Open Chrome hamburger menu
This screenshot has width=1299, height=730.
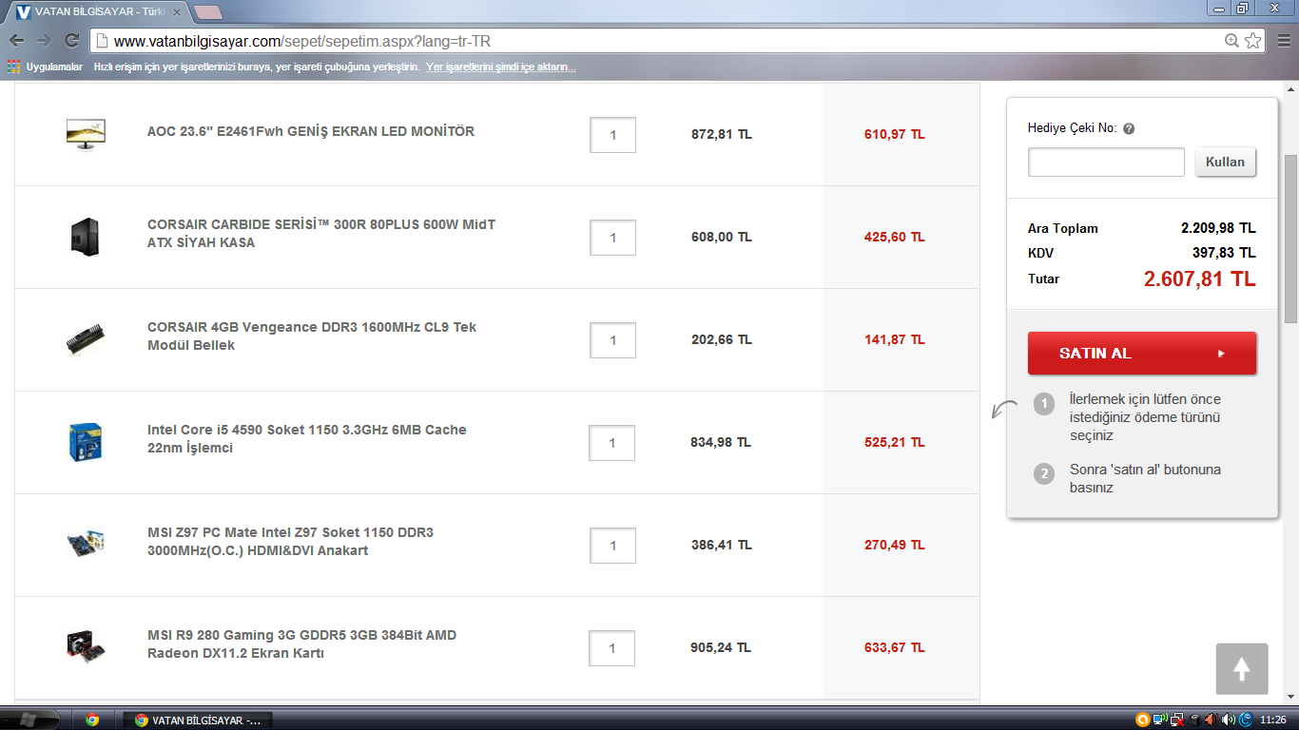1284,41
